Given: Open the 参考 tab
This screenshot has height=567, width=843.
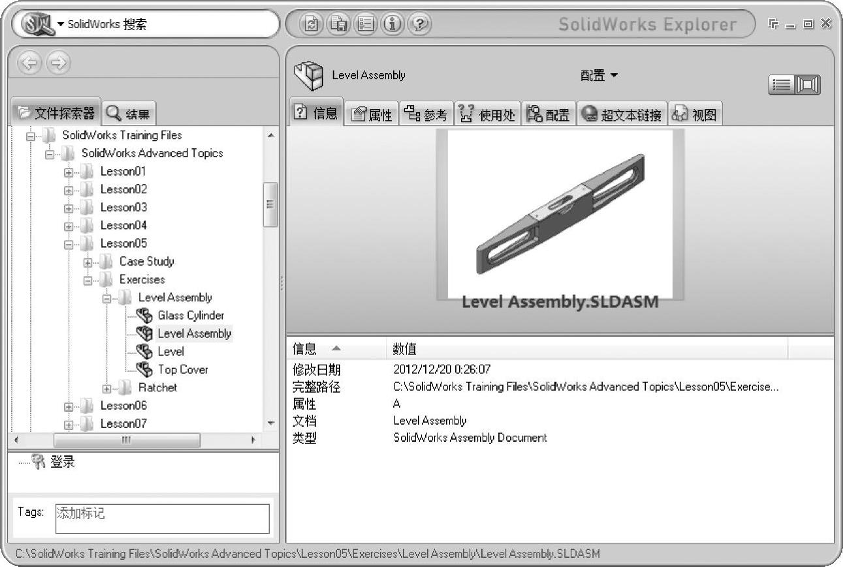Looking at the screenshot, I should tap(426, 115).
